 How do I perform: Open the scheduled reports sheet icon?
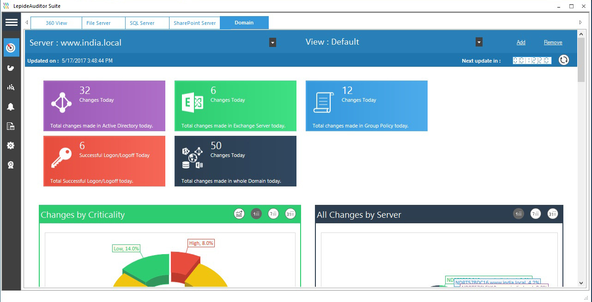pos(11,126)
